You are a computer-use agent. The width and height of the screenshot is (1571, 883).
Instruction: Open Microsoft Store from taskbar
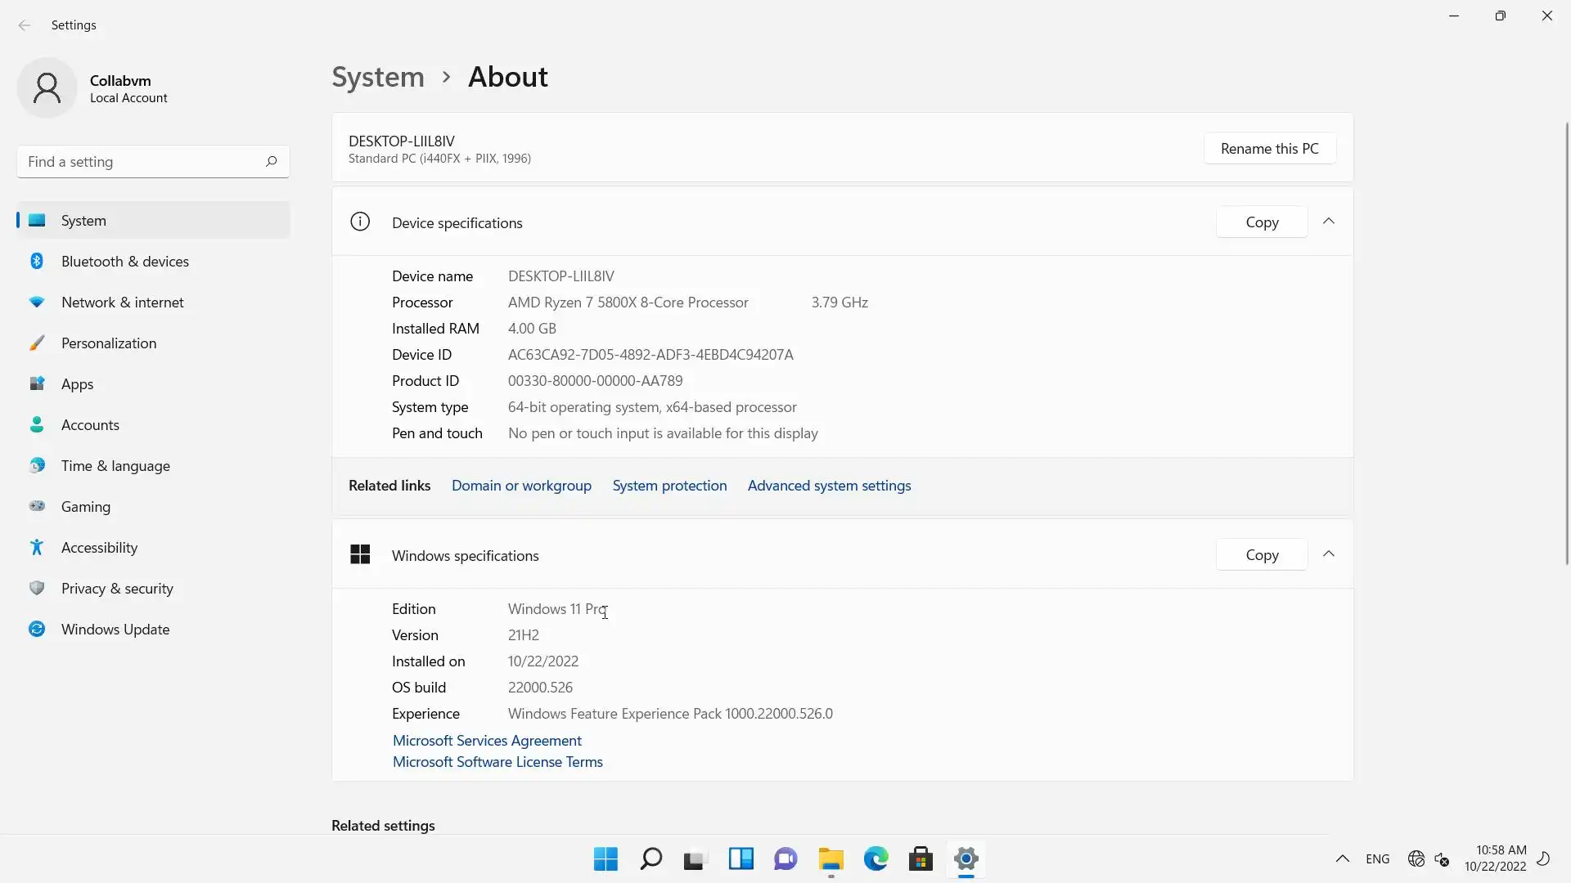921,859
